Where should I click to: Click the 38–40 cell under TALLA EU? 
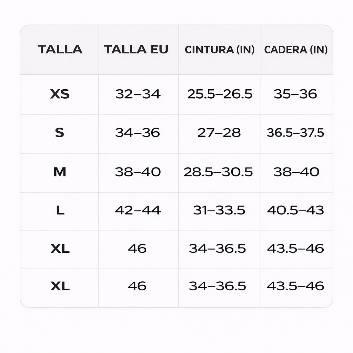138,172
